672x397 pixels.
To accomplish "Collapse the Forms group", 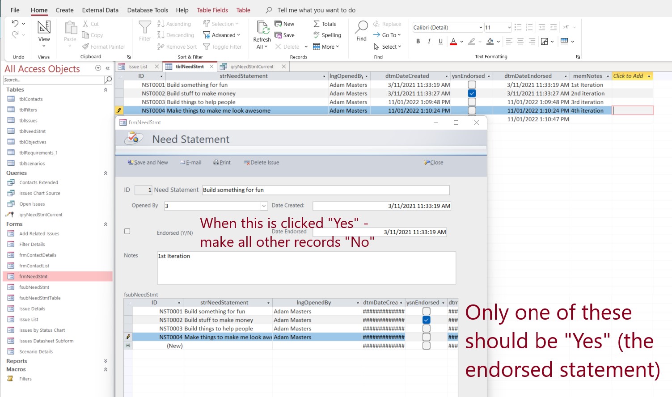I will tap(106, 224).
